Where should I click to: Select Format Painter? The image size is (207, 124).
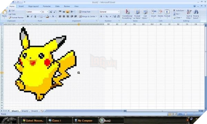(16, 18)
